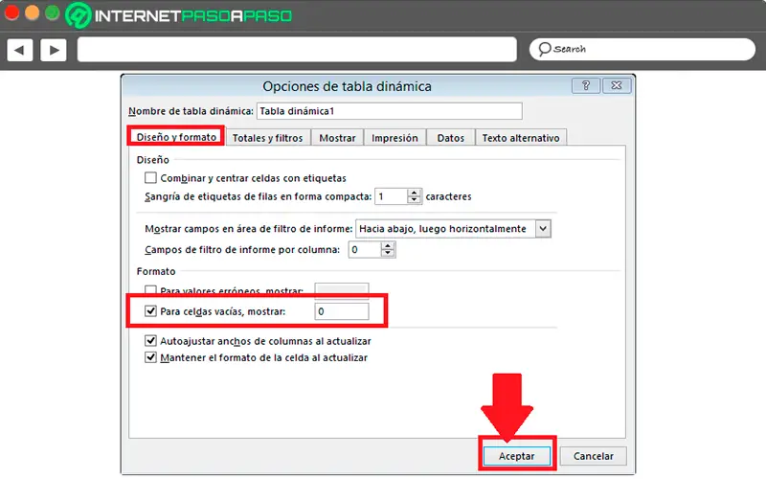Screen dimensions: 766x479
Task: Click the forward arrow navigation button
Action: click(x=54, y=50)
